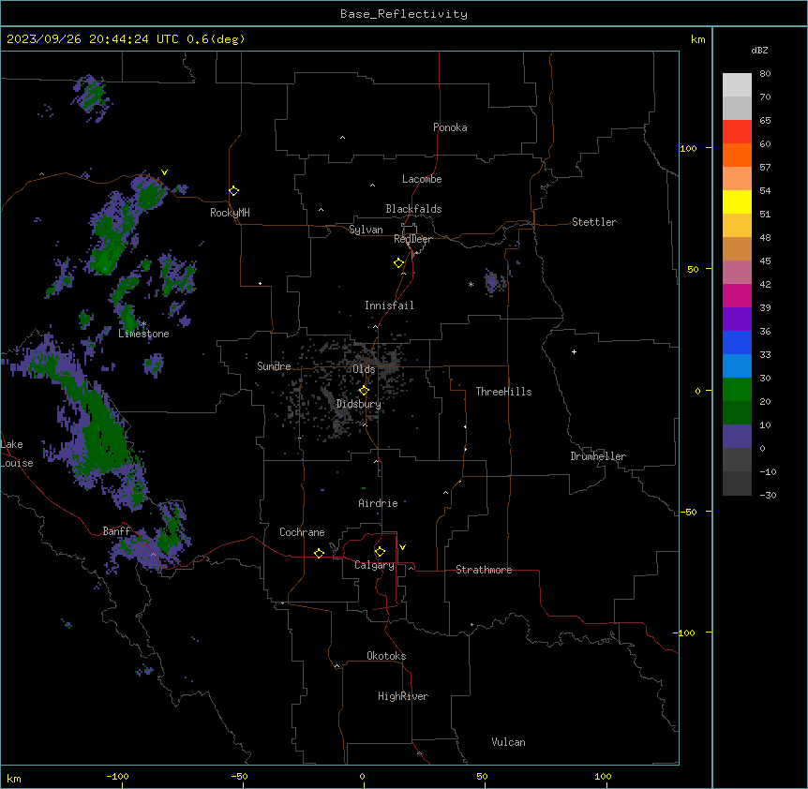Click the Ponoka city label

(x=450, y=127)
